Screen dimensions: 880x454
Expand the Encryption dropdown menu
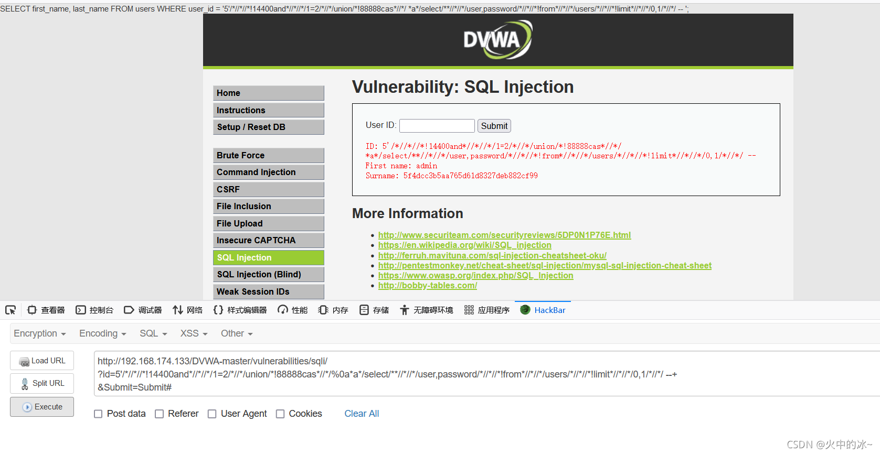tap(40, 333)
